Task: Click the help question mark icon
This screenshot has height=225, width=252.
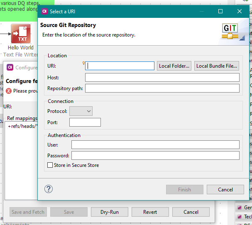Action: tap(49, 189)
